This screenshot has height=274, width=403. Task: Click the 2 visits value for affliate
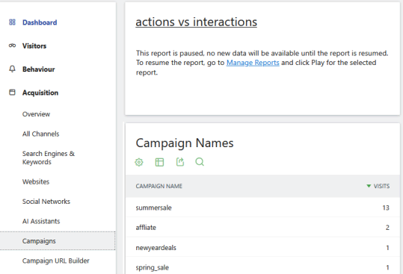pos(387,227)
